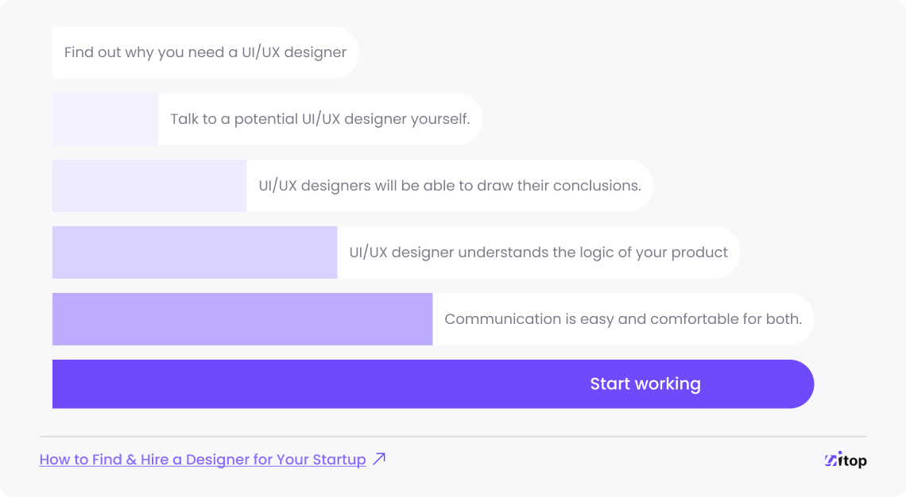Screen dimensions: 906x497
Task: Click the rounded right end of Start working
Action: 800,383
